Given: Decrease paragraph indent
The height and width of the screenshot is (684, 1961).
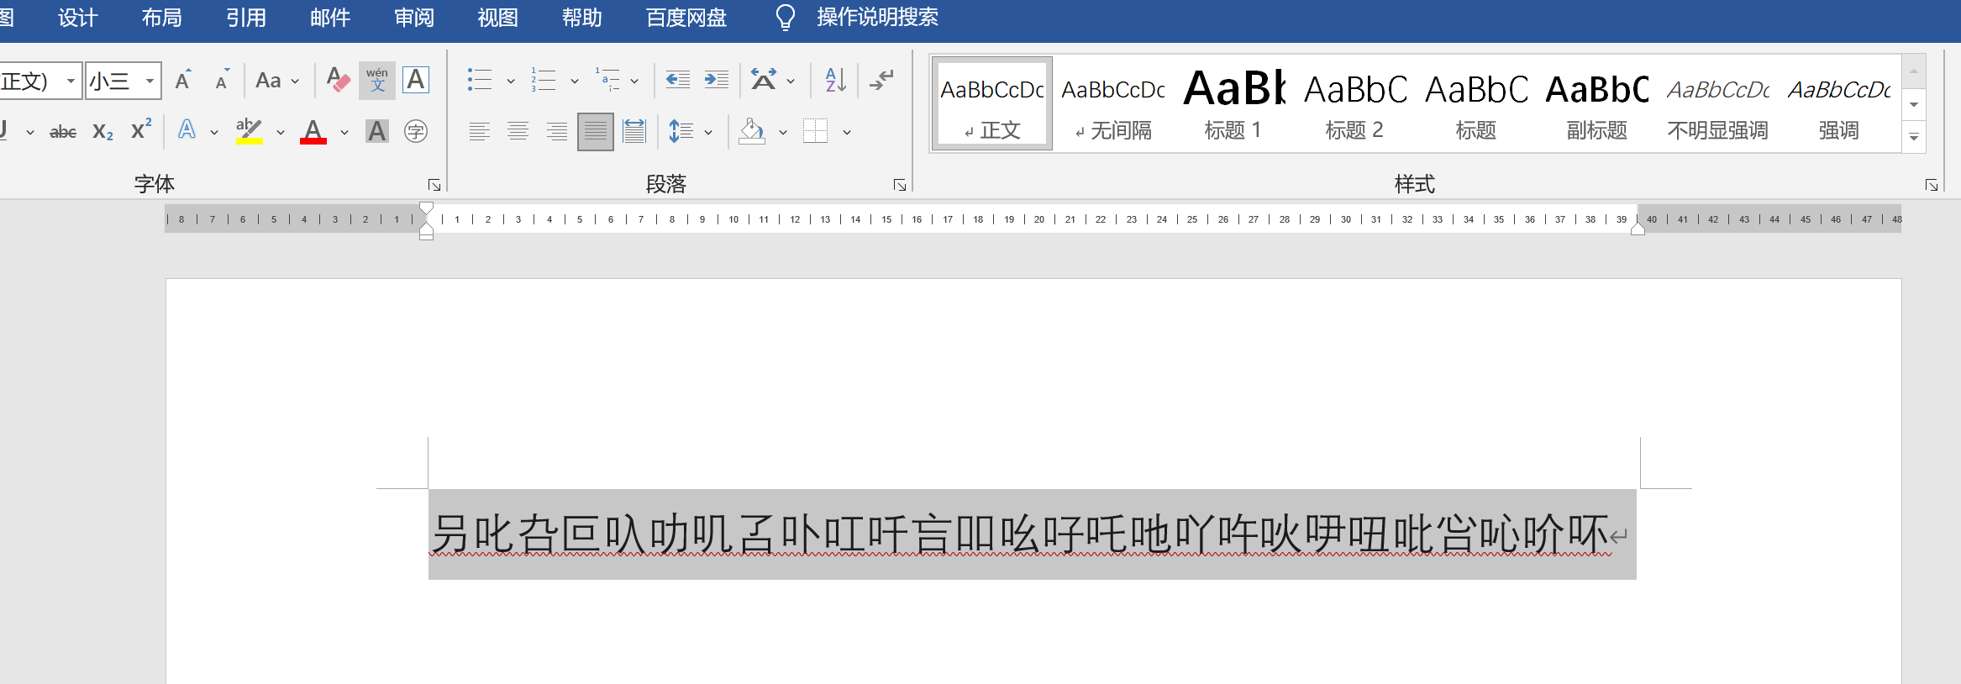Looking at the screenshot, I should [x=677, y=81].
